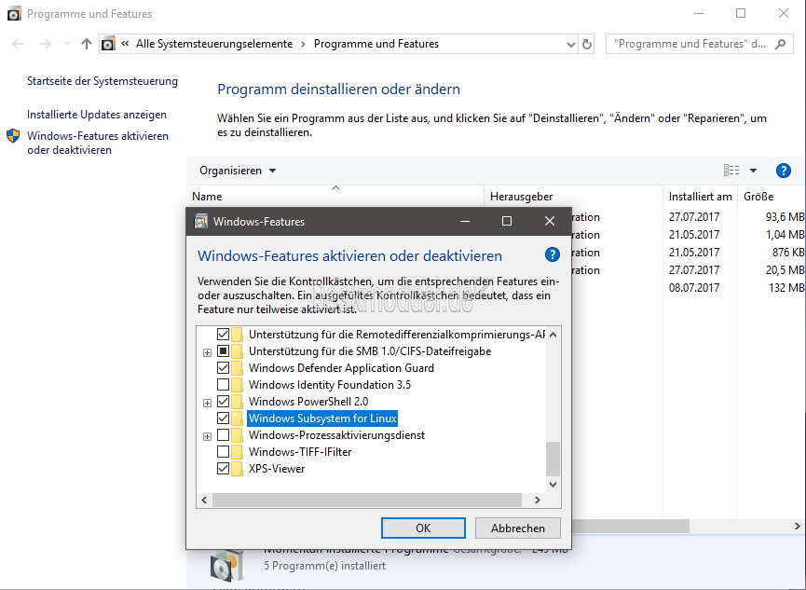Image resolution: width=806 pixels, height=590 pixels.
Task: Minimize the Windows-Features dialog
Action: [465, 221]
